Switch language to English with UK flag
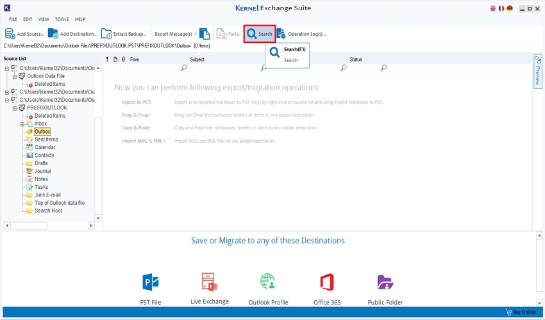Viewport: 545px width, 320px height. pos(493,8)
